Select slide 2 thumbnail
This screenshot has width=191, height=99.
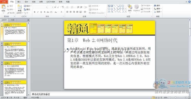point(15,50)
